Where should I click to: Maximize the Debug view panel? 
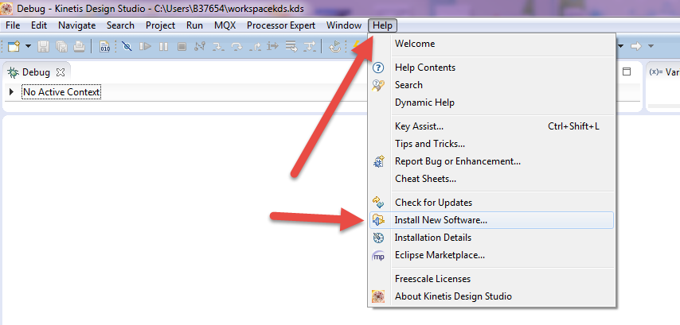(x=626, y=72)
